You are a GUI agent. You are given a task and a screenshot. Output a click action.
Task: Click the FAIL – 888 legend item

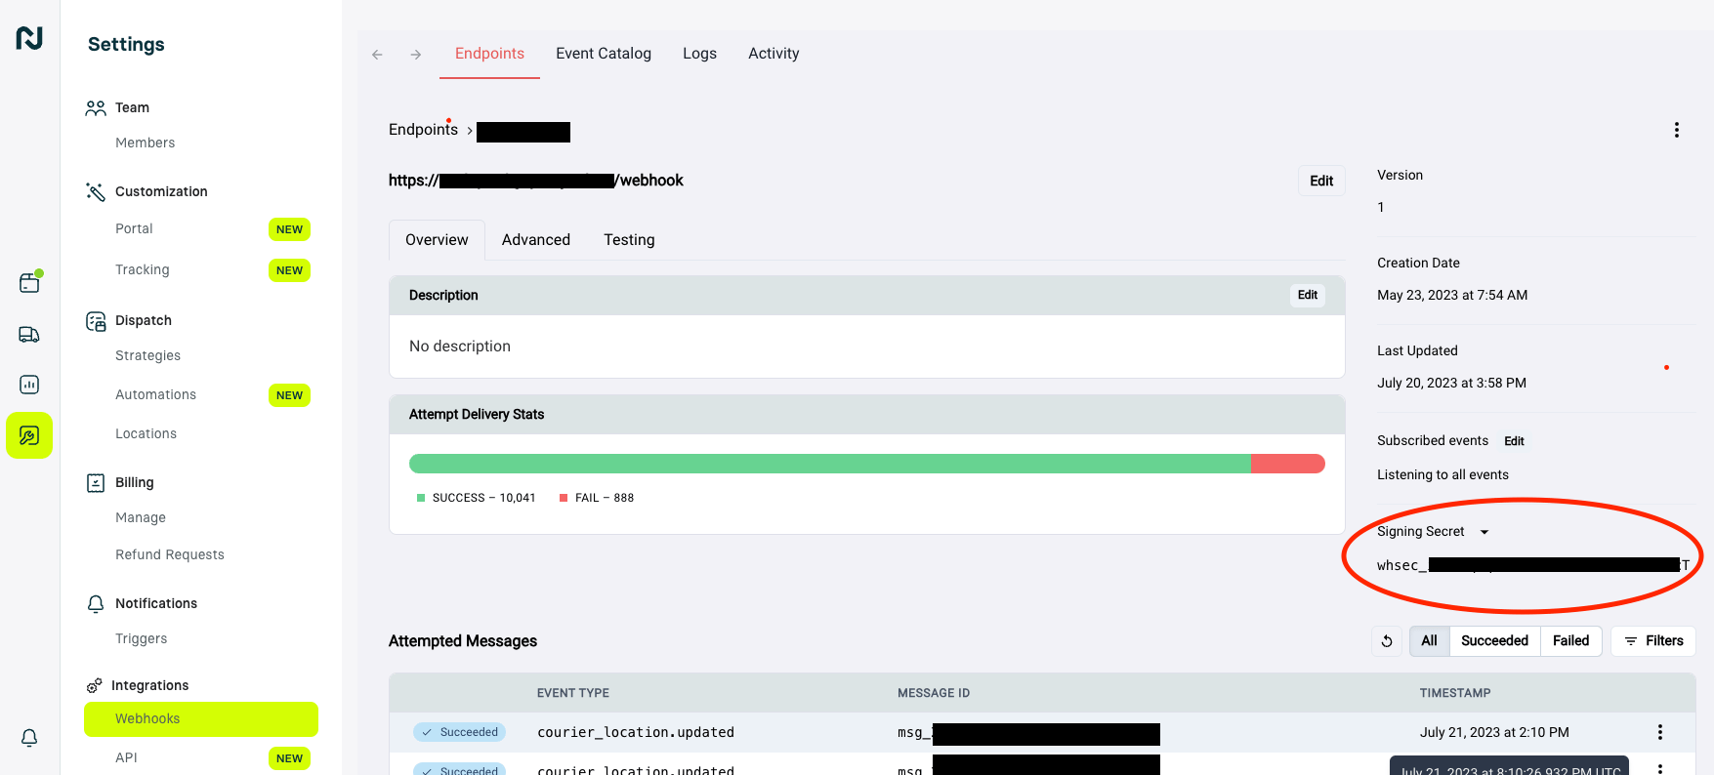pyautogui.click(x=597, y=498)
